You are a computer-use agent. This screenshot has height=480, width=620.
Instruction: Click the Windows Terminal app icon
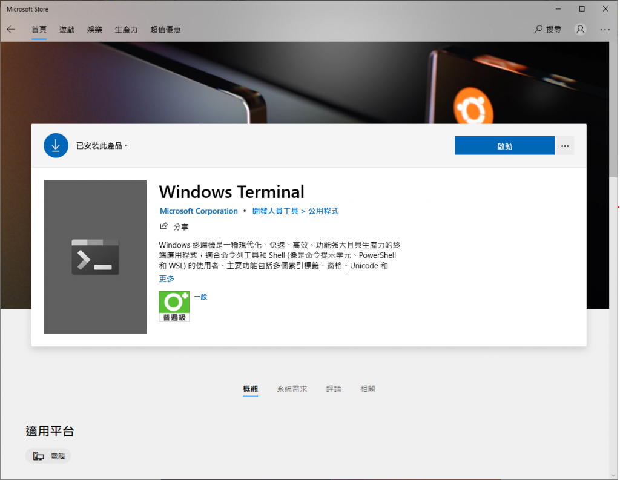pyautogui.click(x=95, y=257)
